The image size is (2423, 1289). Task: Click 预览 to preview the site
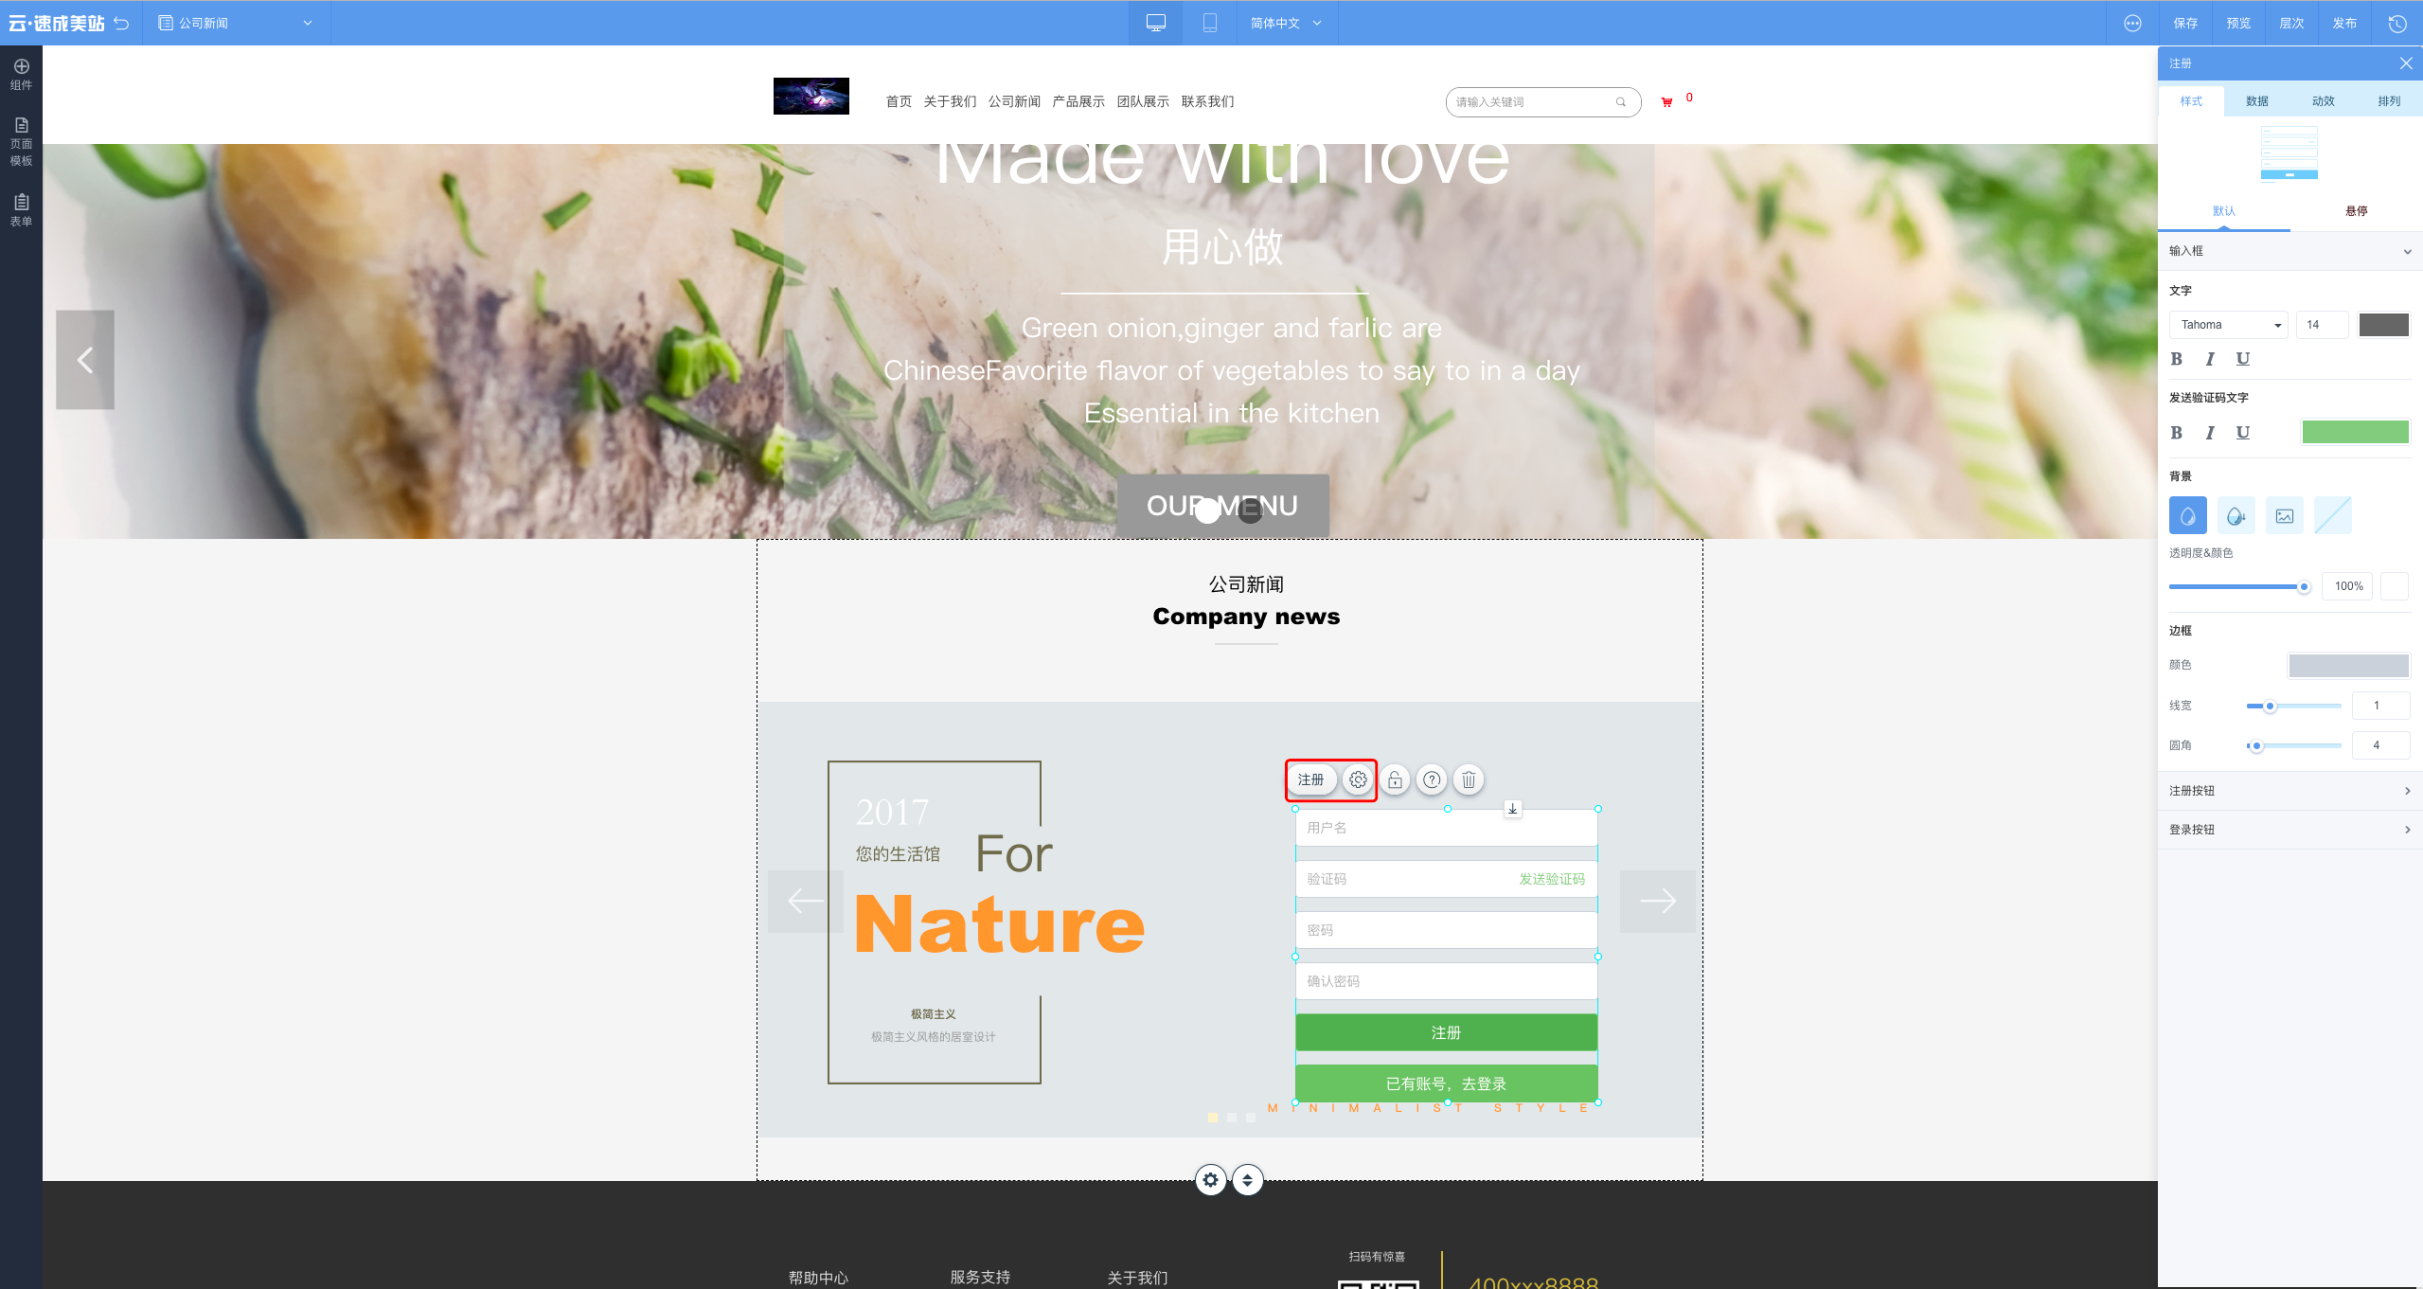pos(2238,23)
